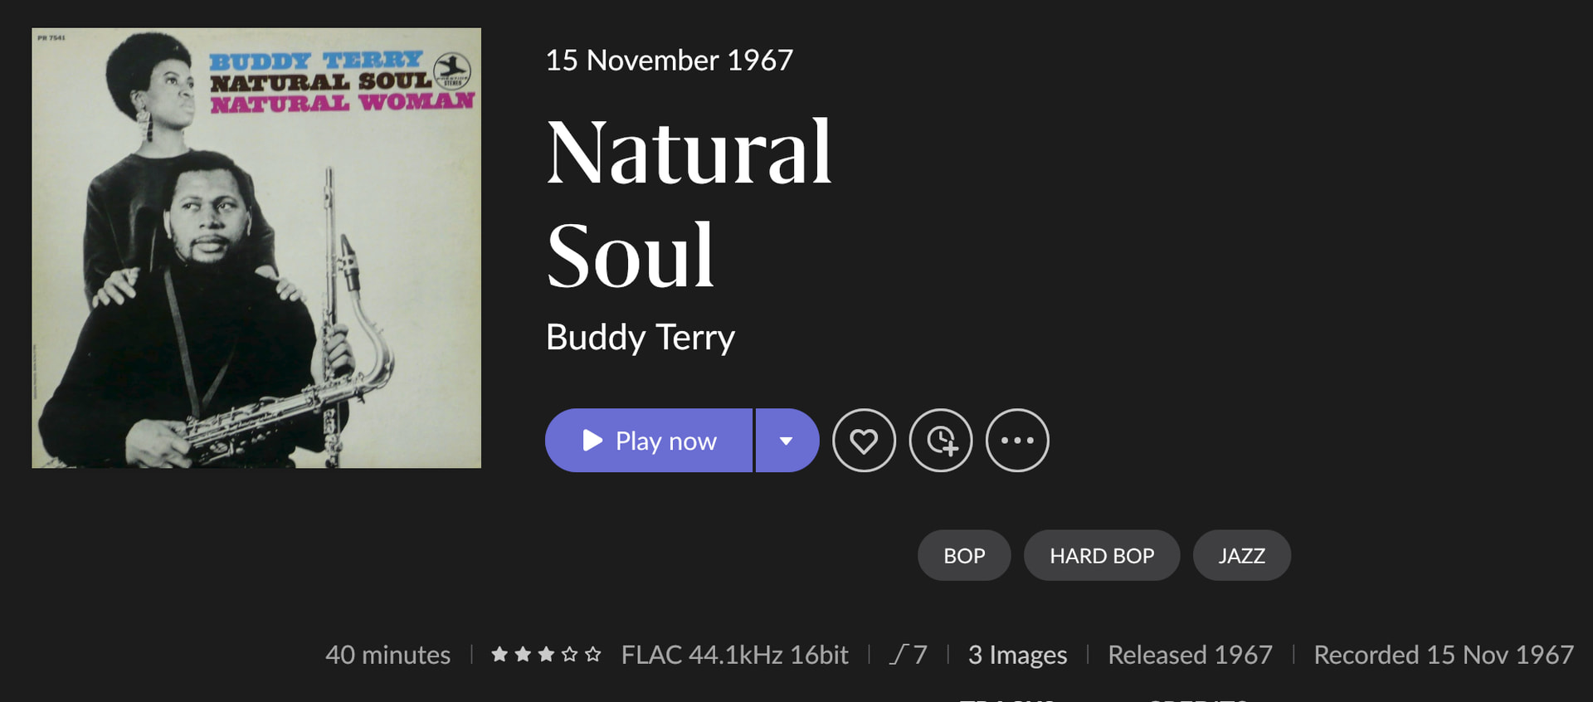Open the JAZZ genre tag
Image resolution: width=1593 pixels, height=702 pixels.
click(1241, 555)
